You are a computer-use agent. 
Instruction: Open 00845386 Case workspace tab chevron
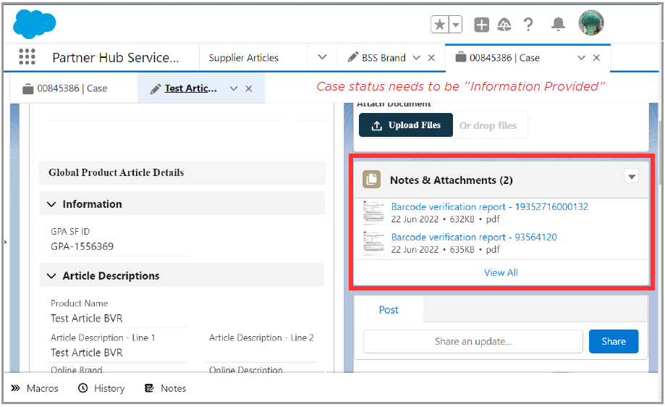pyautogui.click(x=582, y=58)
